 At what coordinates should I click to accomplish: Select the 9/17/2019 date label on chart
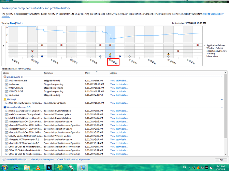coord(171,62)
